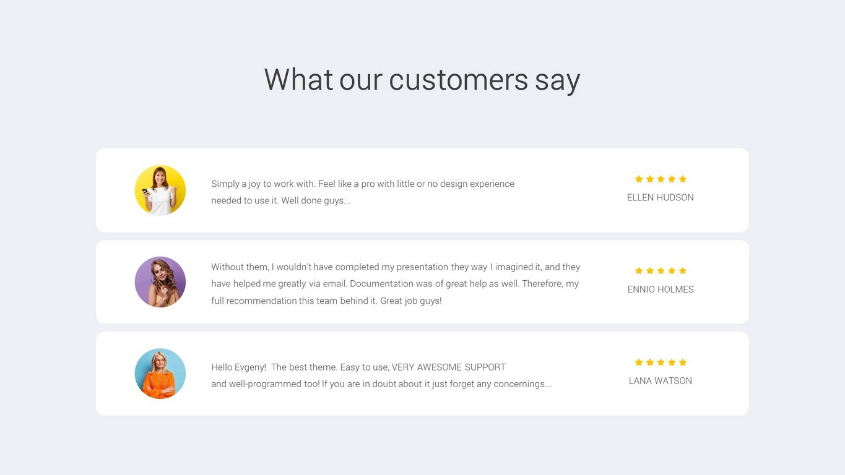Click the "Hello Evgeny!" testimonial text

tap(381, 375)
